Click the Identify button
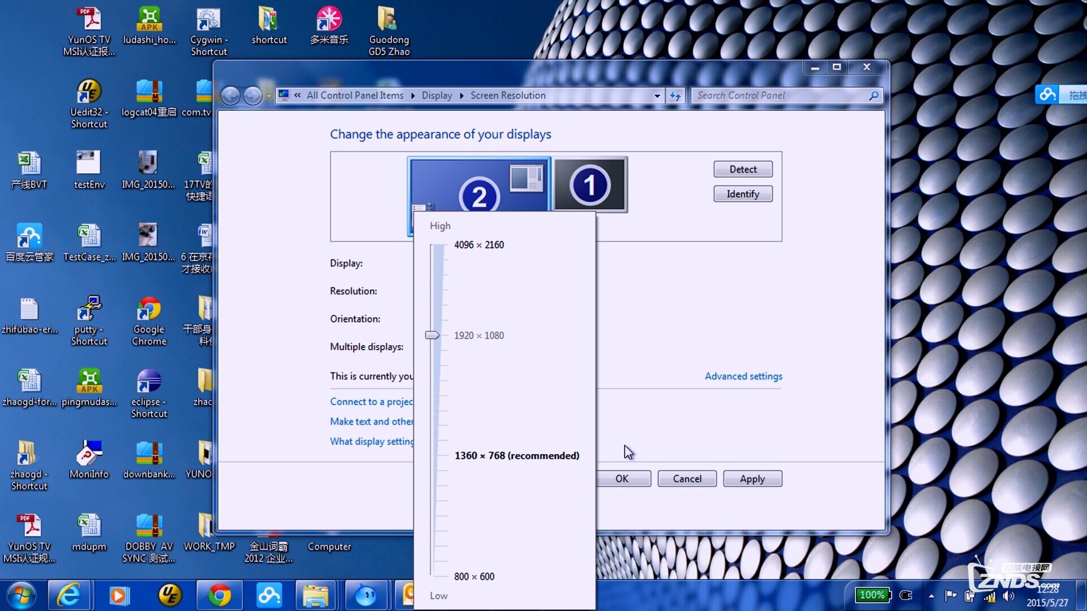 point(743,194)
